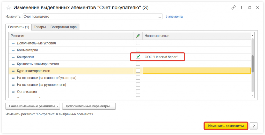
Task: Click the question mark help button
Action: [254, 126]
